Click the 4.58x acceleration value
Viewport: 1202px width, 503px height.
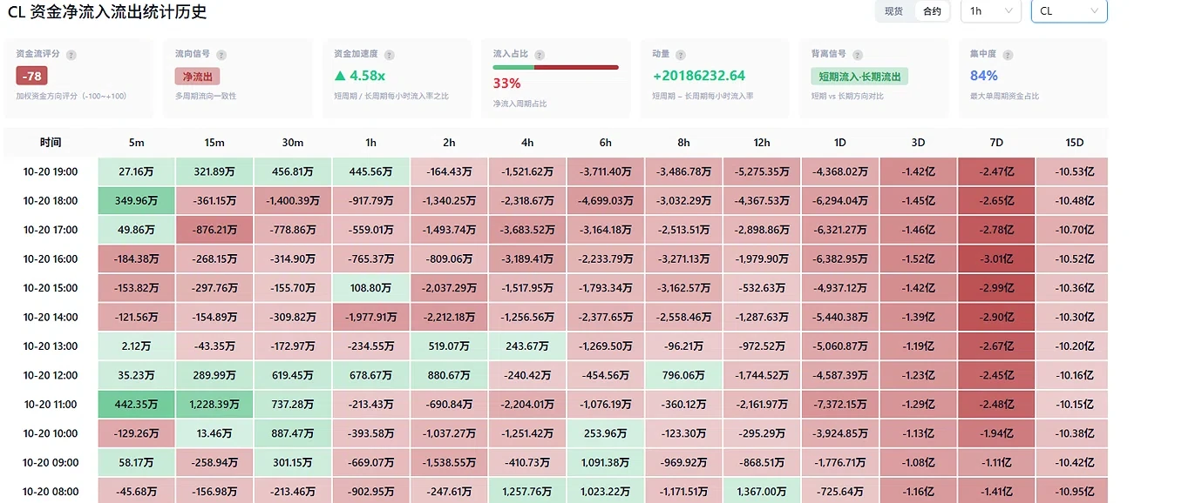coord(359,76)
